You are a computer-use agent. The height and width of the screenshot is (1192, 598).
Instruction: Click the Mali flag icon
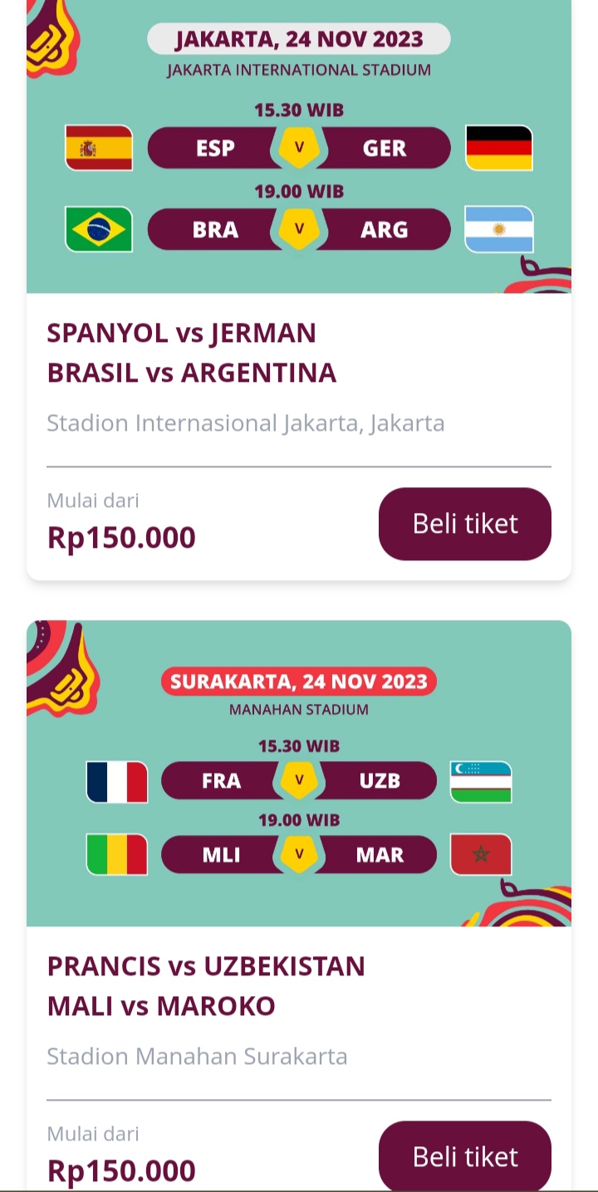117,854
